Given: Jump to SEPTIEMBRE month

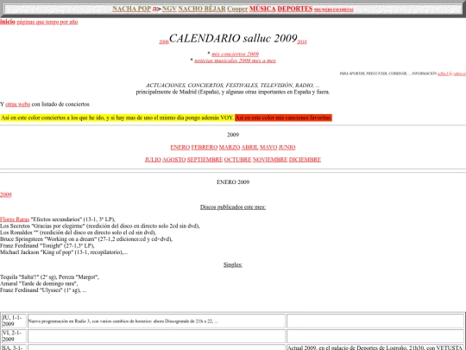Looking at the screenshot, I should [205, 160].
